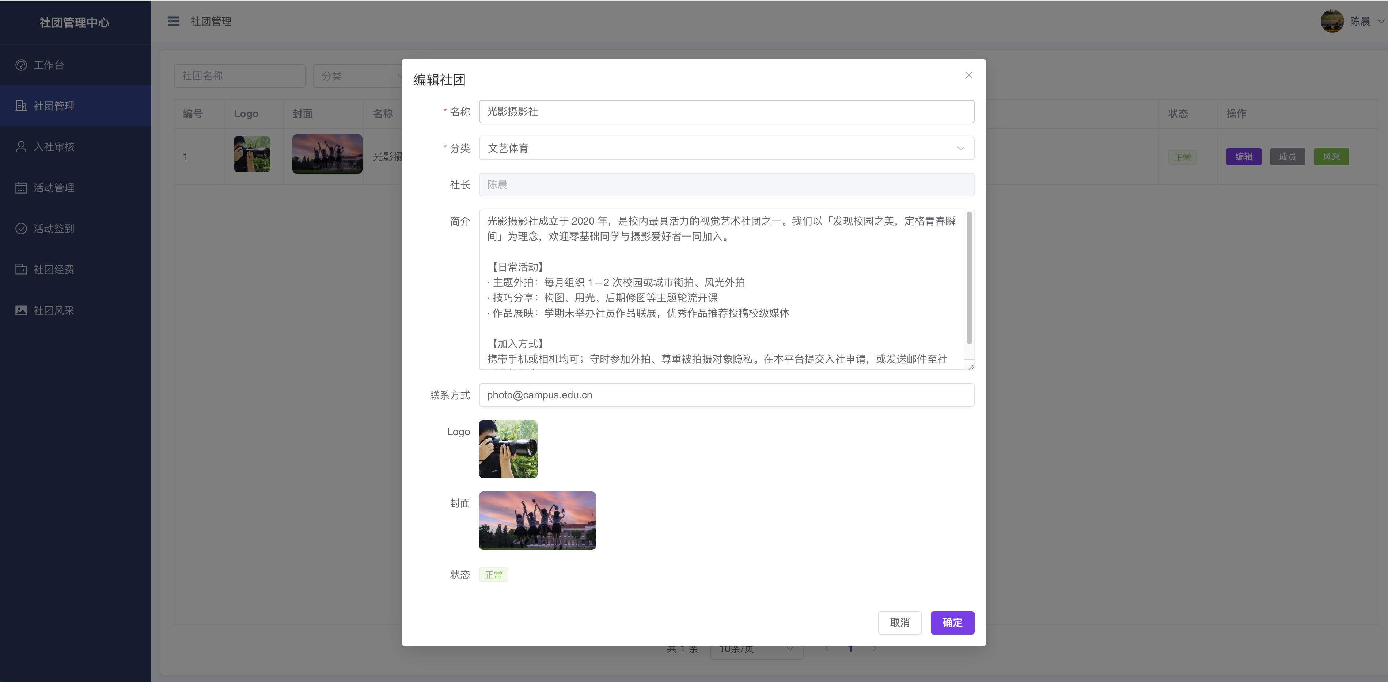Click the 社团管理中心 title
The height and width of the screenshot is (682, 1388).
(74, 23)
